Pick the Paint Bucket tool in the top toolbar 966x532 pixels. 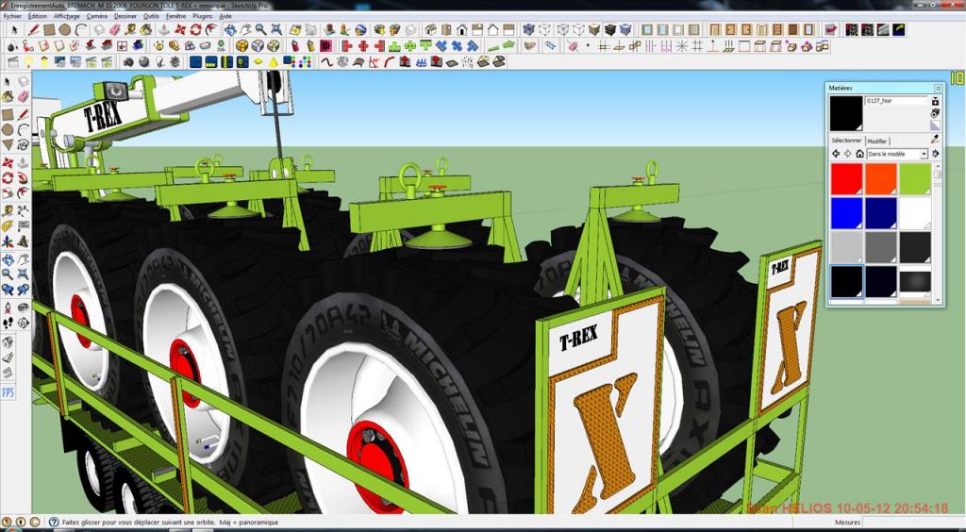[146, 29]
